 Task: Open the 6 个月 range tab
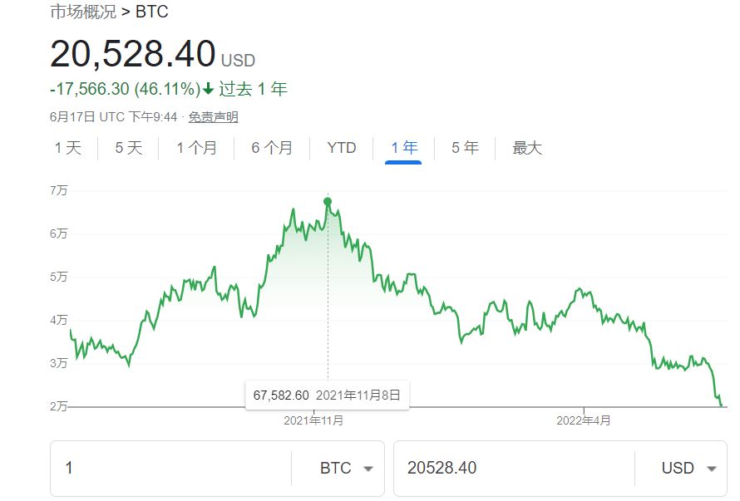(x=273, y=148)
